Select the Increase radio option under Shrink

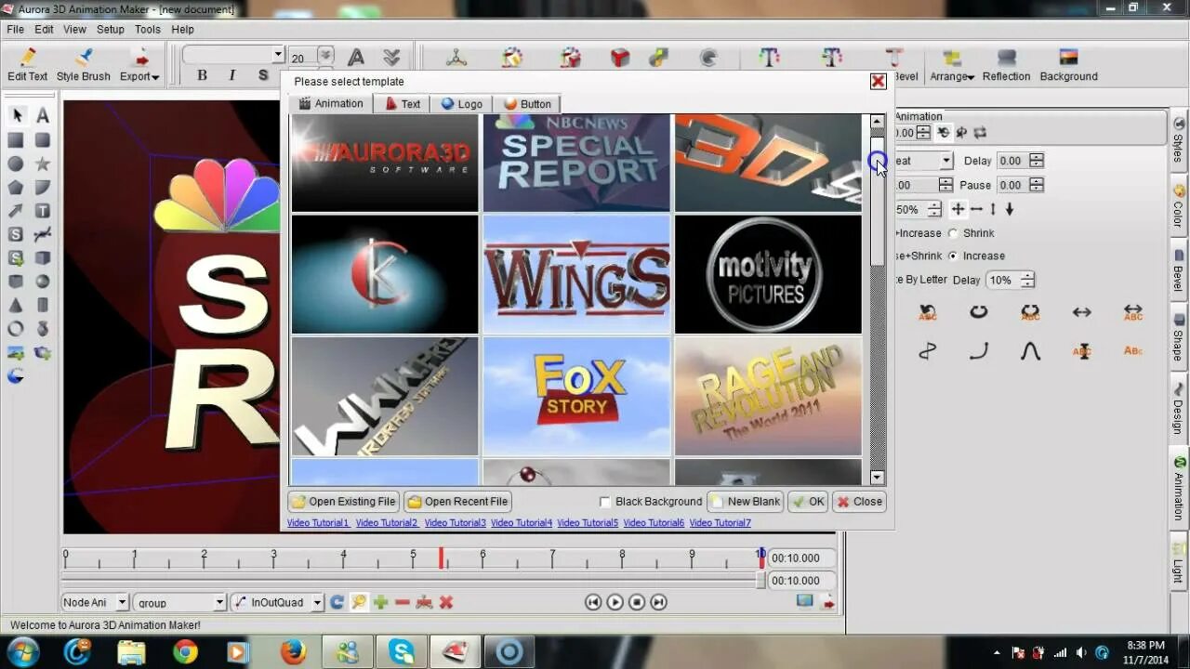click(953, 256)
